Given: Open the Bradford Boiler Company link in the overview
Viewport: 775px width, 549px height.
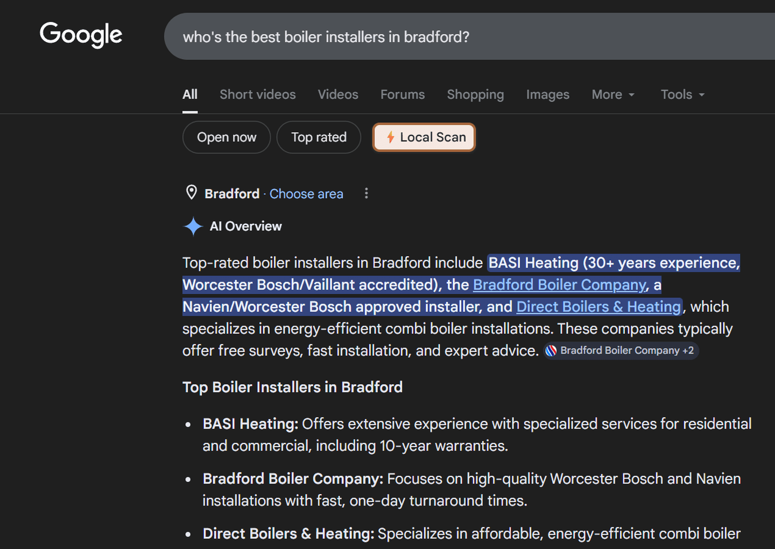Looking at the screenshot, I should [559, 285].
